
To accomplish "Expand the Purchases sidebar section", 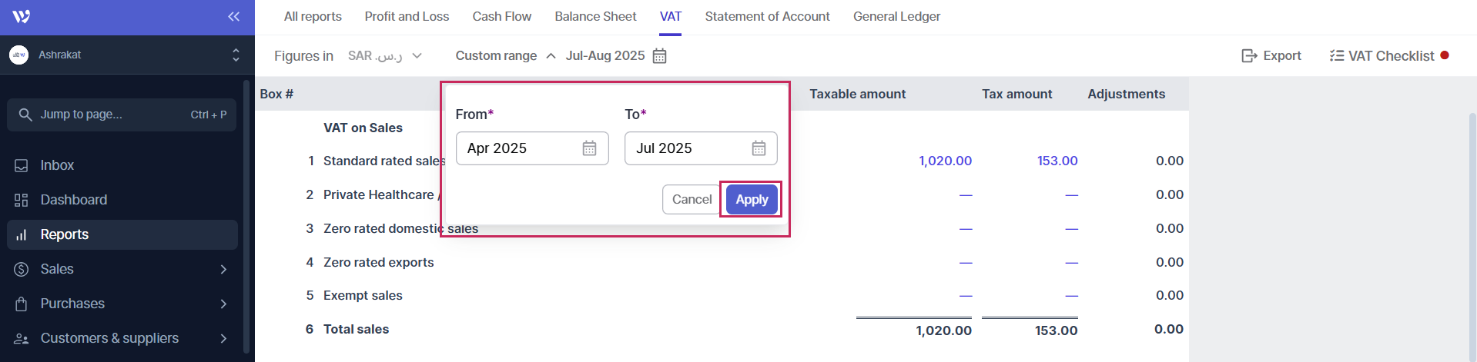I will pos(223,304).
